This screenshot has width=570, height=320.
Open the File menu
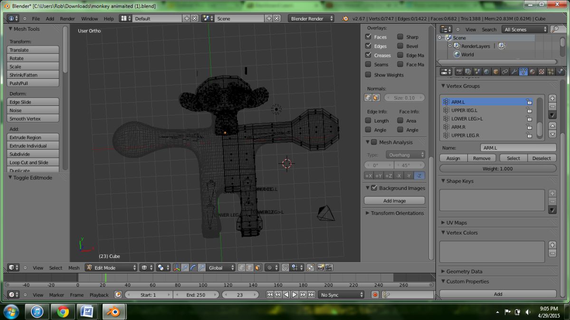coord(36,19)
